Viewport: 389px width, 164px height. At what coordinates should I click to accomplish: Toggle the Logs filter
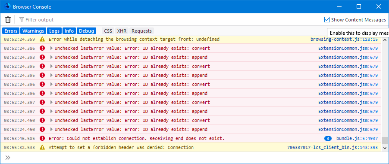54,31
